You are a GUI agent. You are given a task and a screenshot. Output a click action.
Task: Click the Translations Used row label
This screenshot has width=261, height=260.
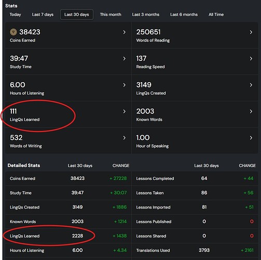pos(153,250)
